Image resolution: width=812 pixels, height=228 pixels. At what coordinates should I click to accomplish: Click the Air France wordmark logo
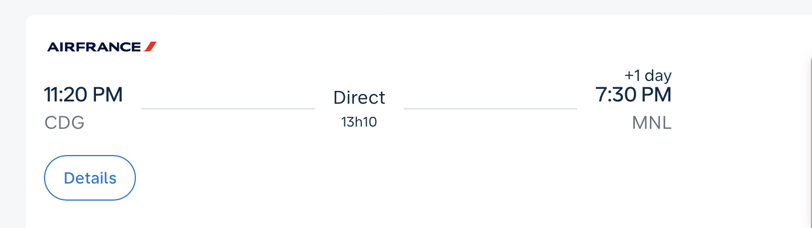94,47
